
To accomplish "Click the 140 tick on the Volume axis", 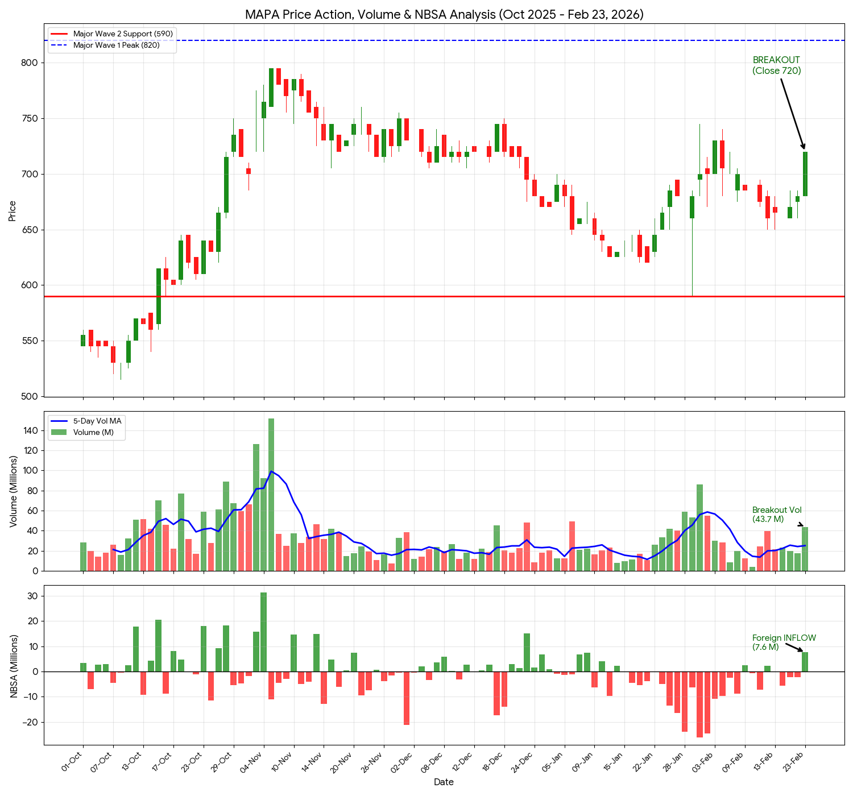I will tap(31, 431).
